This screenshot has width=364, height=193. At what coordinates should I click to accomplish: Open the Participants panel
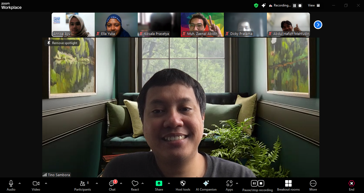coord(83,185)
